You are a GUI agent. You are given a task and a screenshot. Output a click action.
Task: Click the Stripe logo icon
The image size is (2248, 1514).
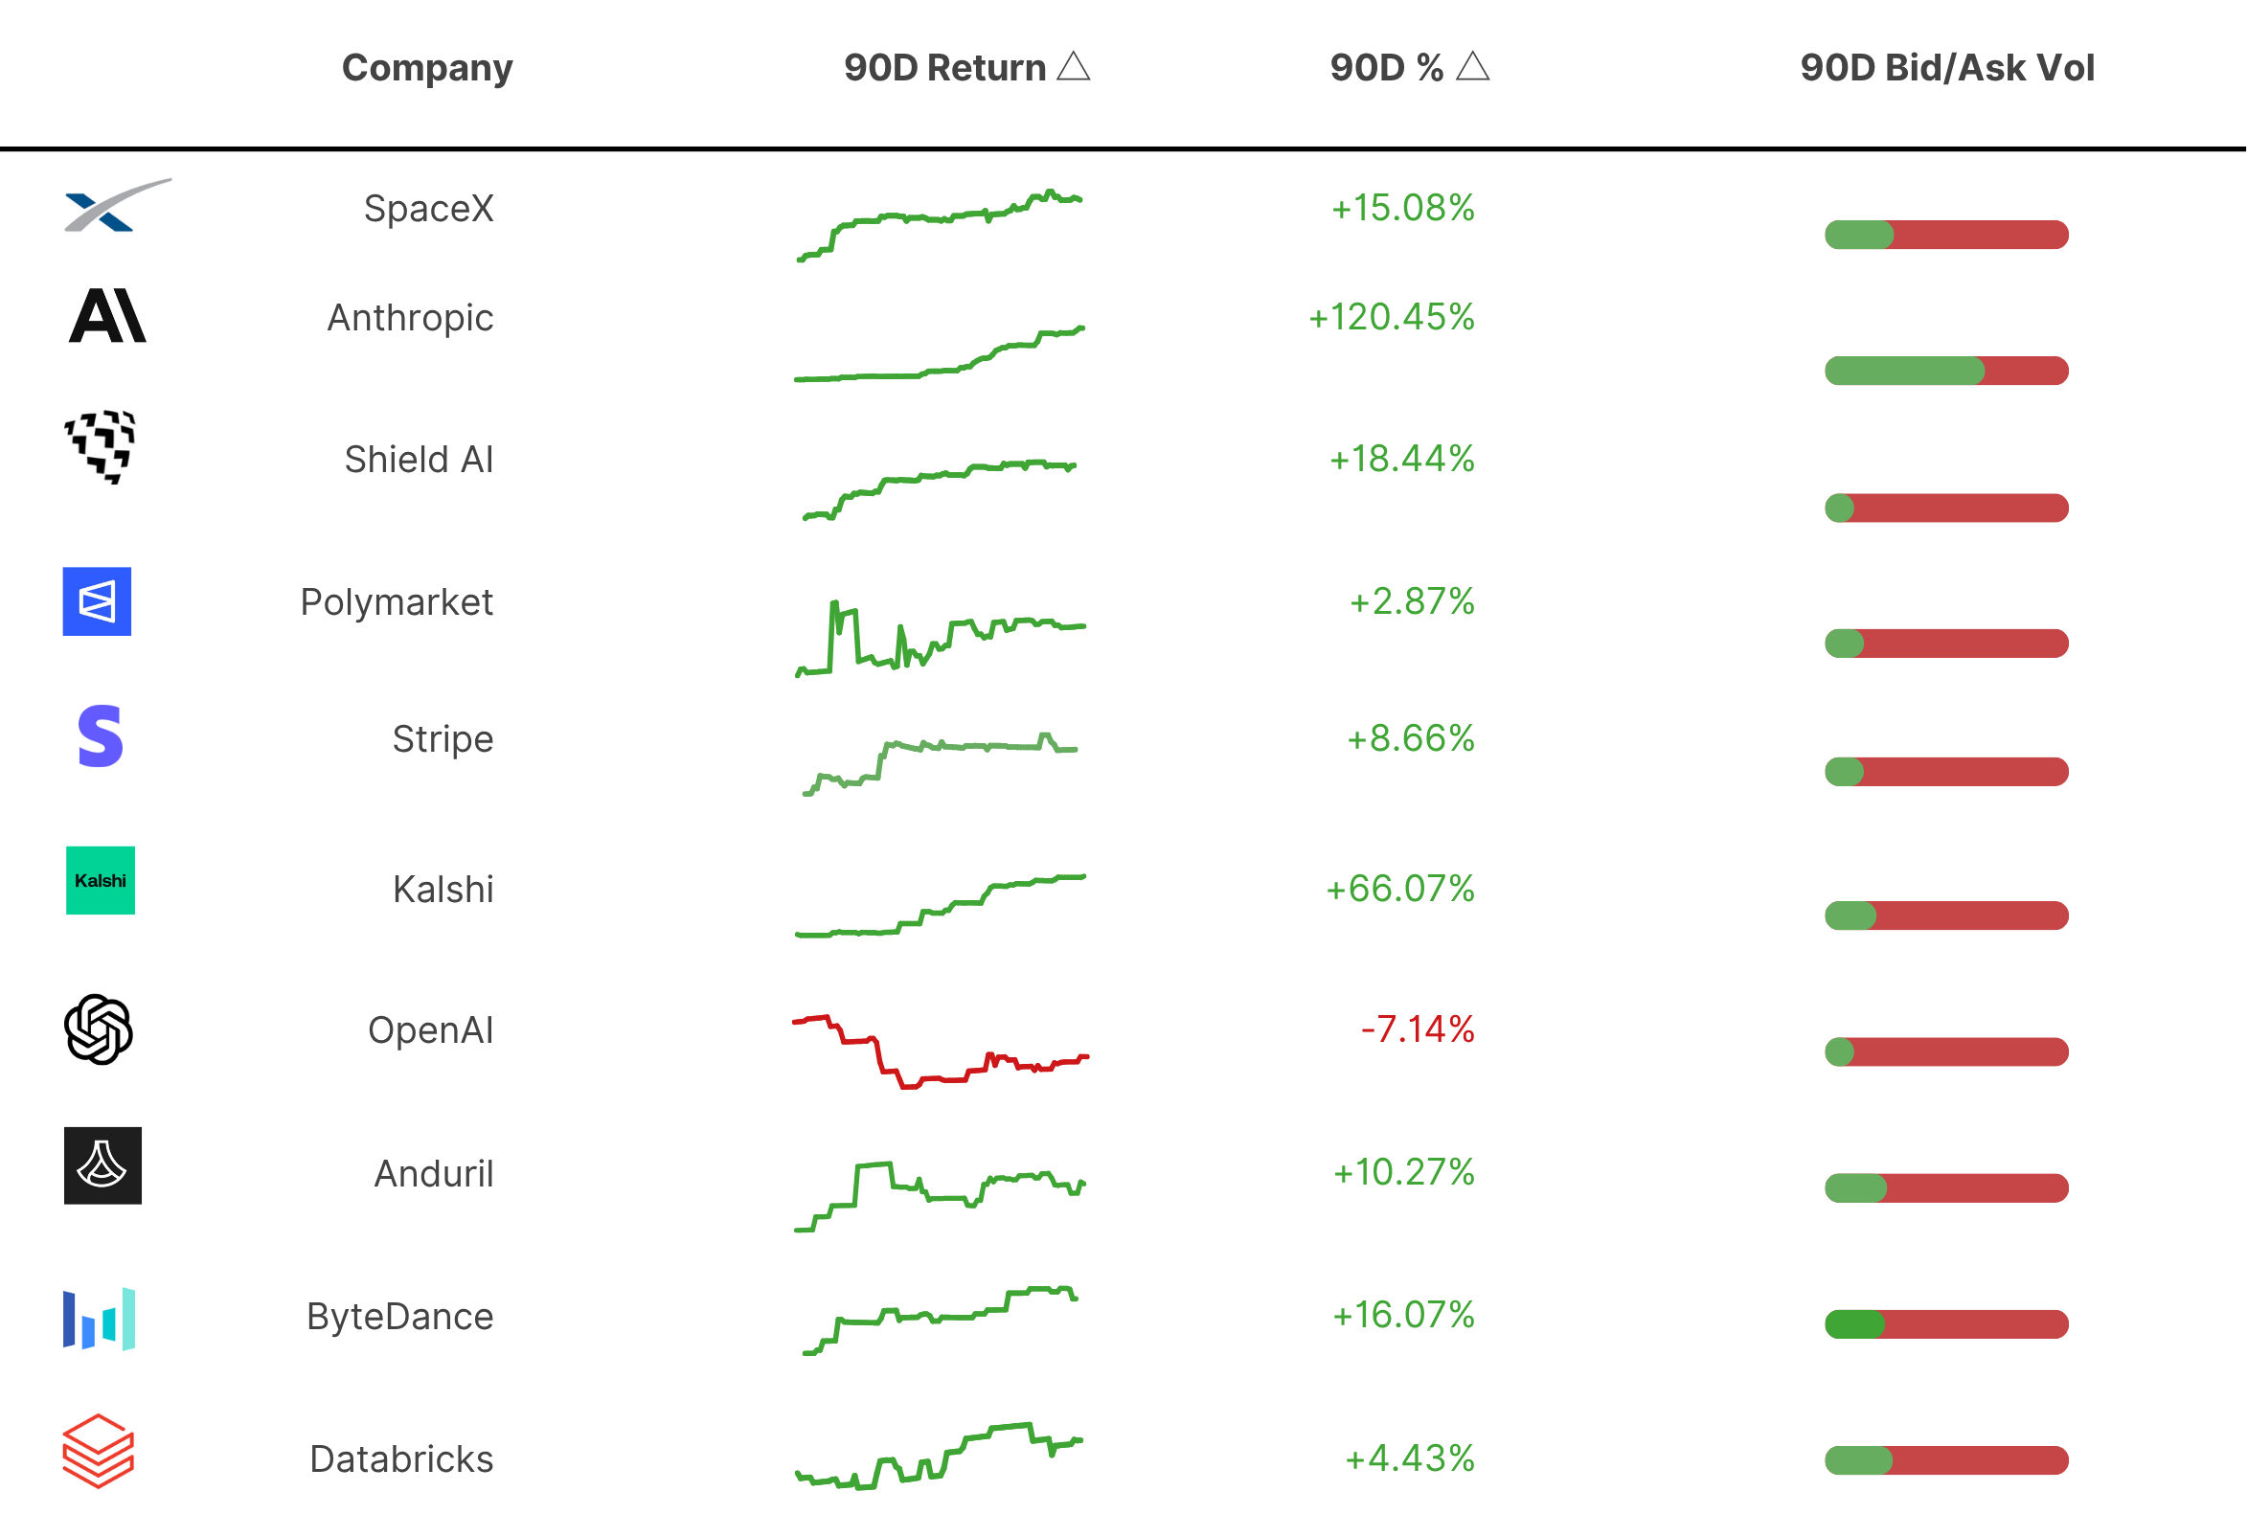click(101, 736)
